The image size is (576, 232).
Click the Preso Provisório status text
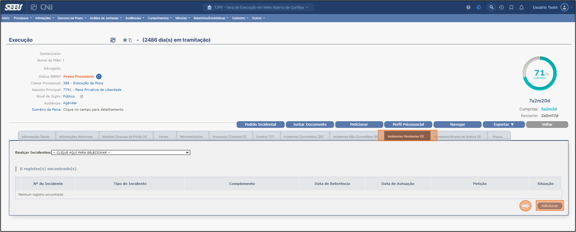tap(79, 77)
